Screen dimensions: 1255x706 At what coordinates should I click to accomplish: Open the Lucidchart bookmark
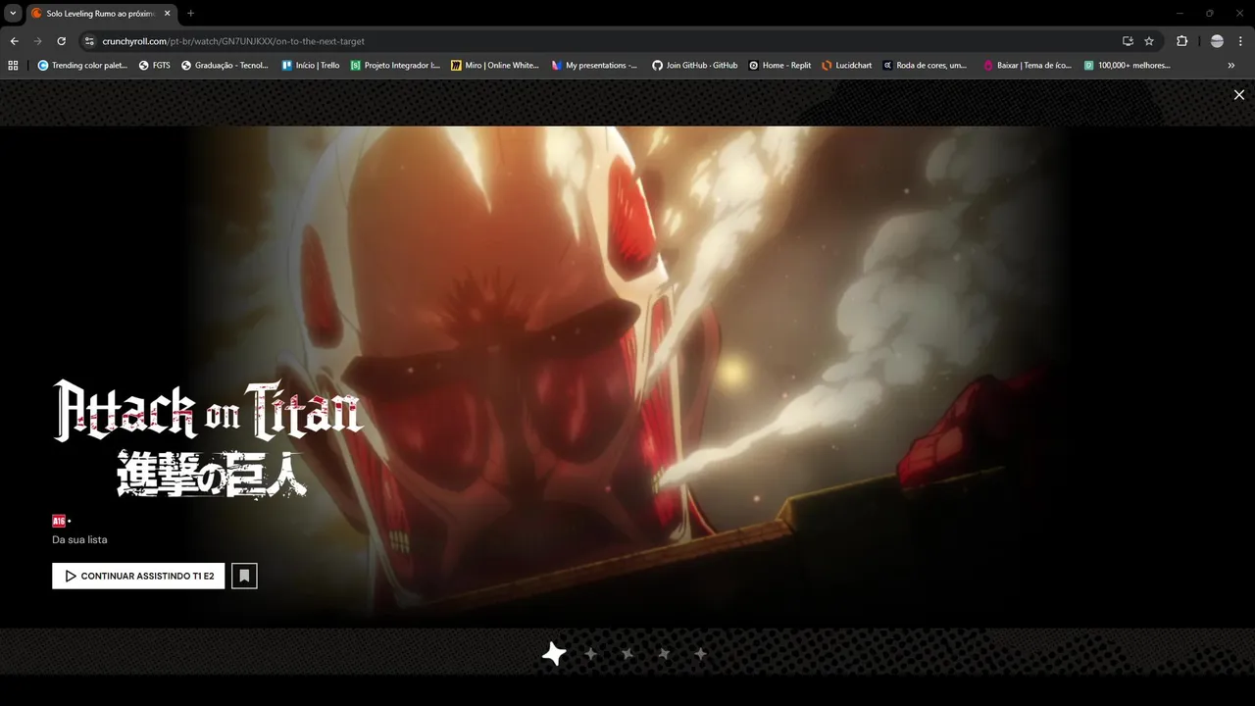[847, 66]
